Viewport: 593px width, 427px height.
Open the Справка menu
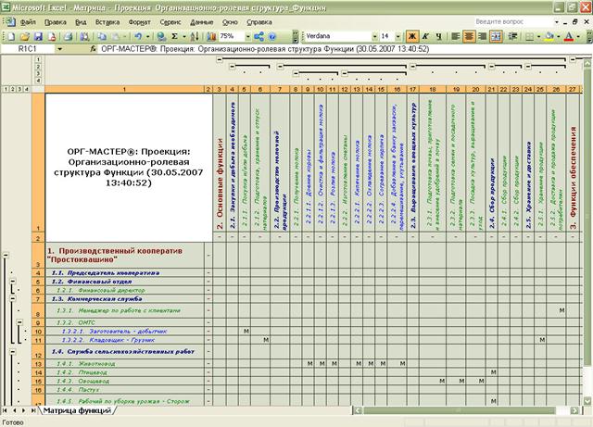coord(259,22)
